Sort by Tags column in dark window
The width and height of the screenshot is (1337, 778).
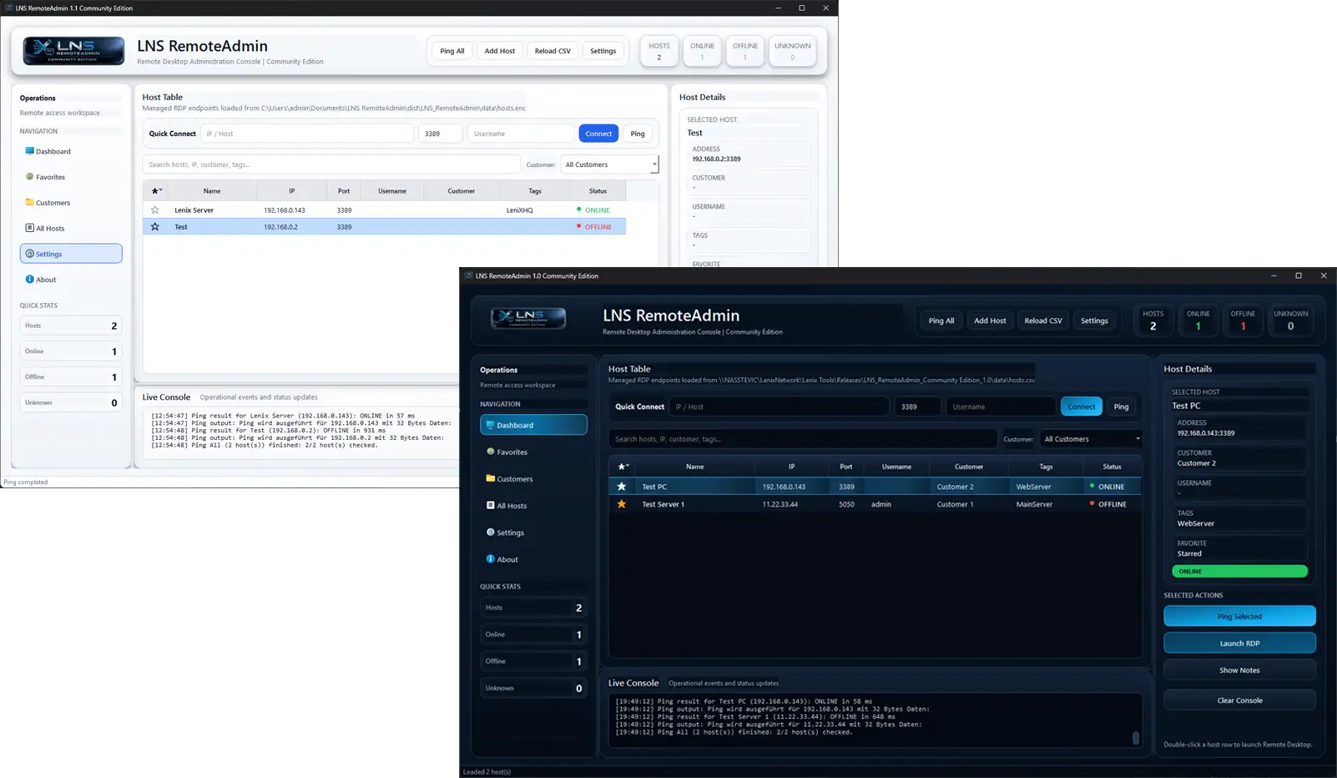[x=1046, y=467]
